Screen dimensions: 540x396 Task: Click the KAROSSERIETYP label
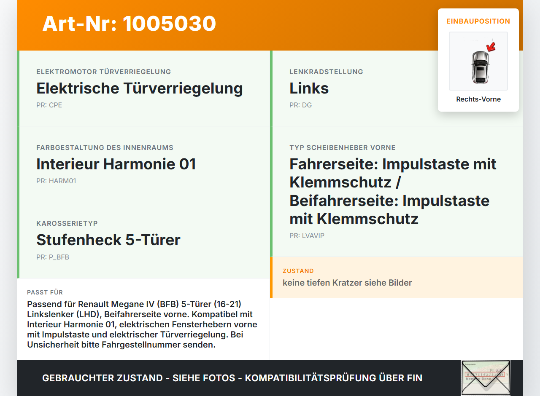tap(67, 223)
